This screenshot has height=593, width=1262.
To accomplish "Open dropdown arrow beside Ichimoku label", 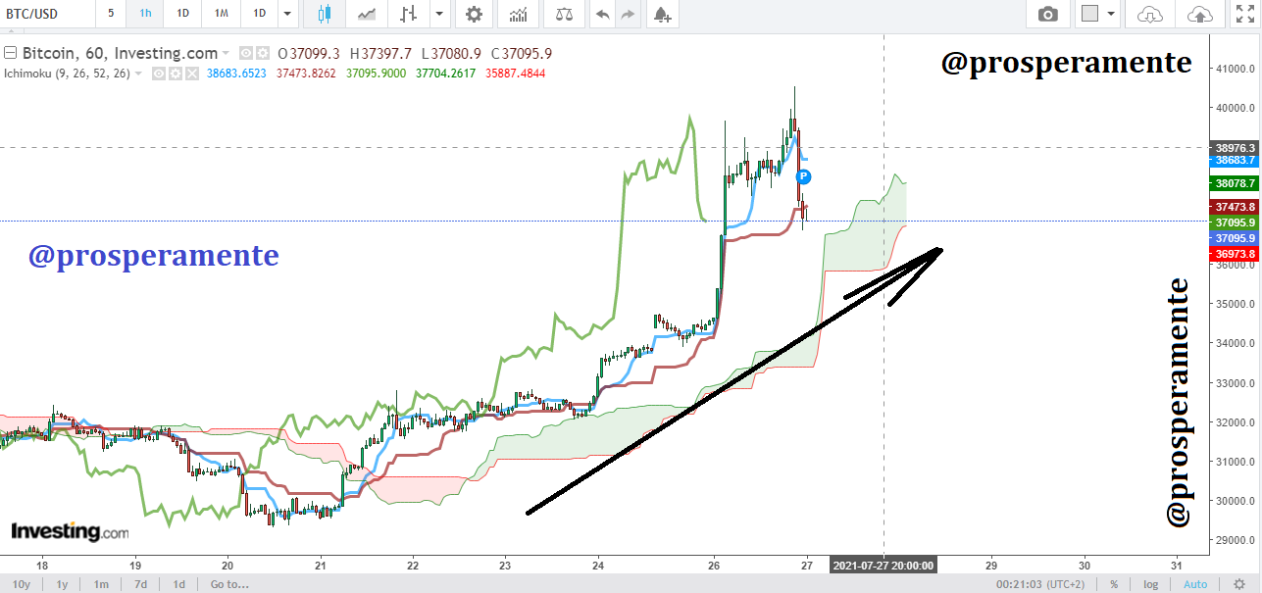I will click(138, 74).
